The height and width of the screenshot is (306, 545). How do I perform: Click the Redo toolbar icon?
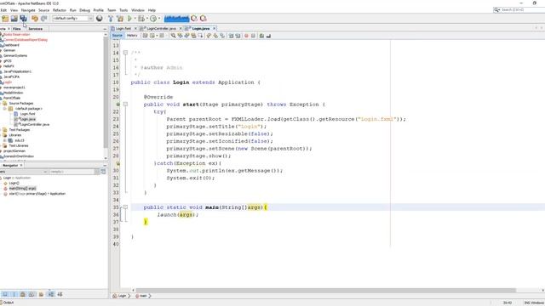43,19
